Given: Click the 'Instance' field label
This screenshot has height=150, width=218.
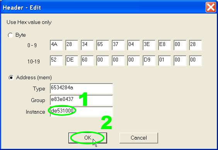Looking at the screenshot, I should 36,112.
